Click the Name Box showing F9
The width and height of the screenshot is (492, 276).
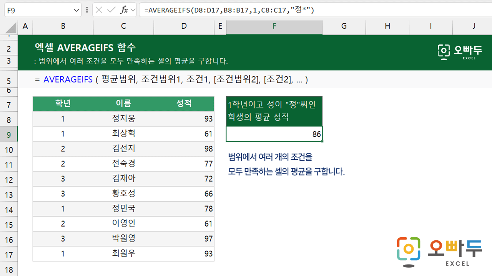[38, 10]
